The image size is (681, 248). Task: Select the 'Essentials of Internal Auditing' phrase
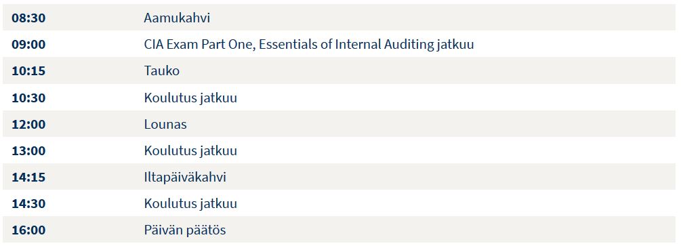(346, 44)
